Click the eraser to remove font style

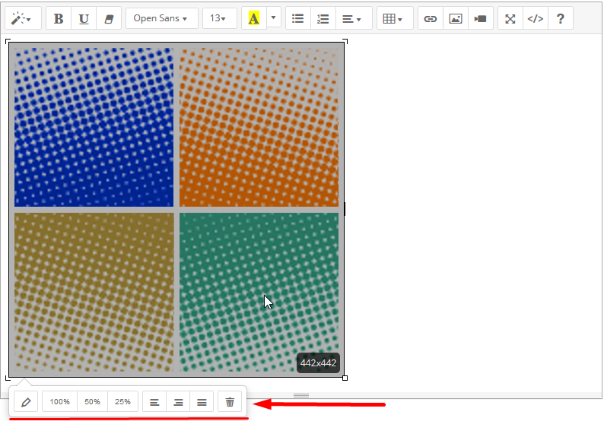pyautogui.click(x=108, y=18)
